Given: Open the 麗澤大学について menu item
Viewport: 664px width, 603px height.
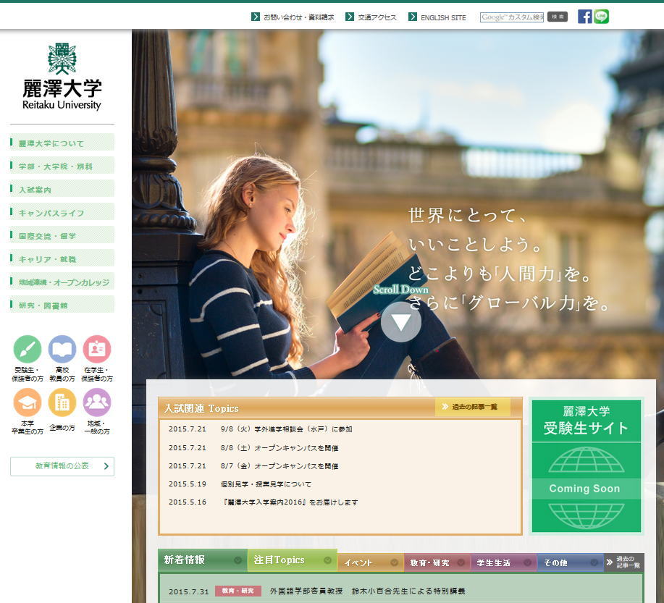Looking at the screenshot, I should click(62, 143).
